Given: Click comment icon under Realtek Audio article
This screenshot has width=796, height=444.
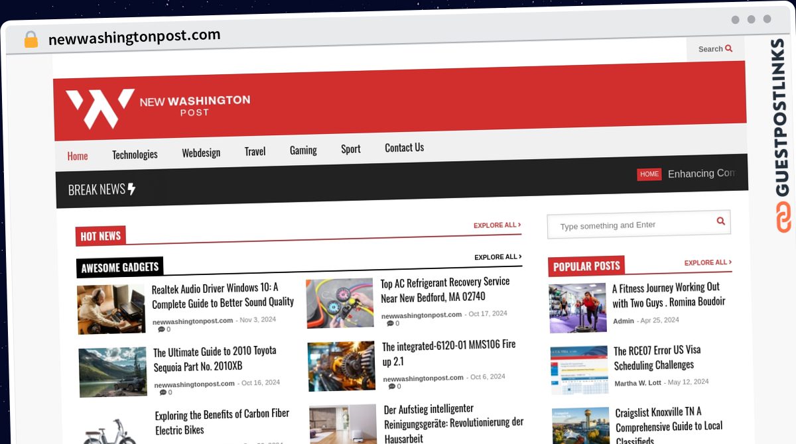Looking at the screenshot, I should click(161, 329).
